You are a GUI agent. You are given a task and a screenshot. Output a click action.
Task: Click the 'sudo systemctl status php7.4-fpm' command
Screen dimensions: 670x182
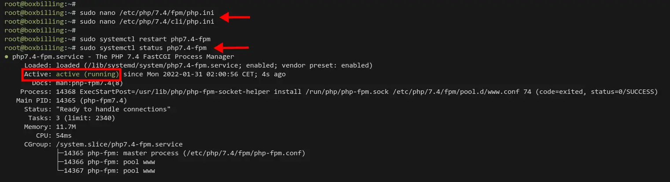click(143, 48)
